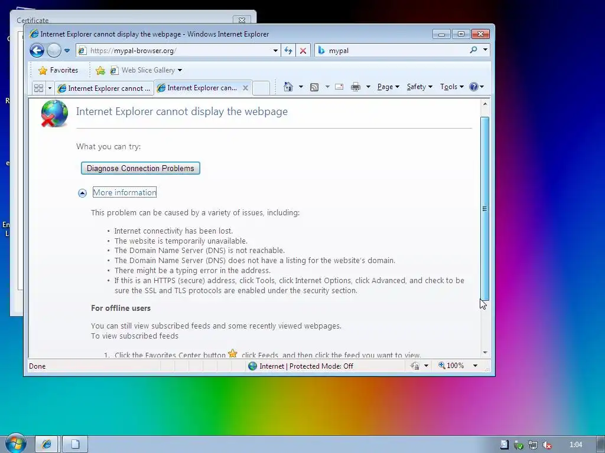Click the green shield security tray icon
The image size is (605, 453).
pyautogui.click(x=519, y=445)
